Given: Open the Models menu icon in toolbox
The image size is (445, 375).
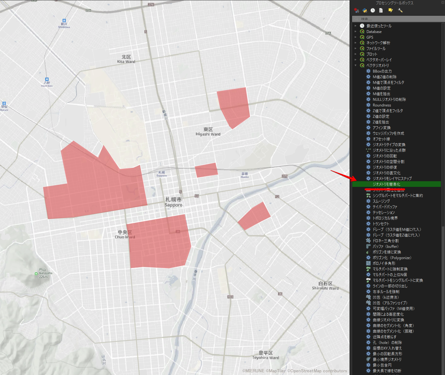Looking at the screenshot, I should [x=356, y=10].
